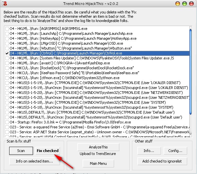Click the HijackThis app icon in title bar
This screenshot has height=174, width=197.
(5, 3)
